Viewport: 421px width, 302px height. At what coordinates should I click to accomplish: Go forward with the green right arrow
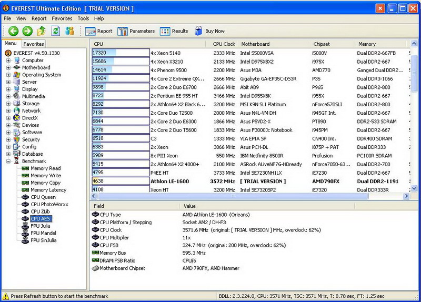pyautogui.click(x=27, y=31)
